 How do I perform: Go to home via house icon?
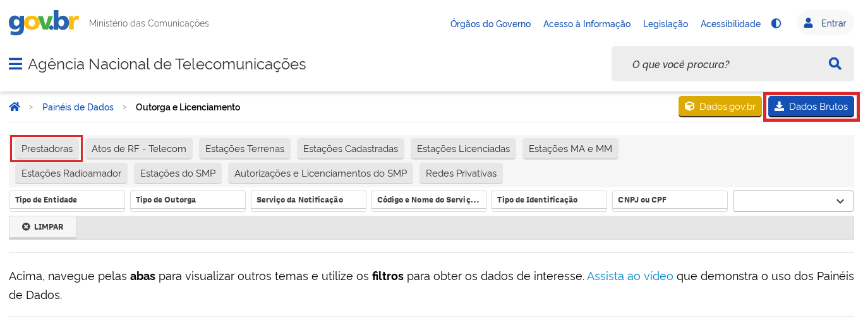15,107
